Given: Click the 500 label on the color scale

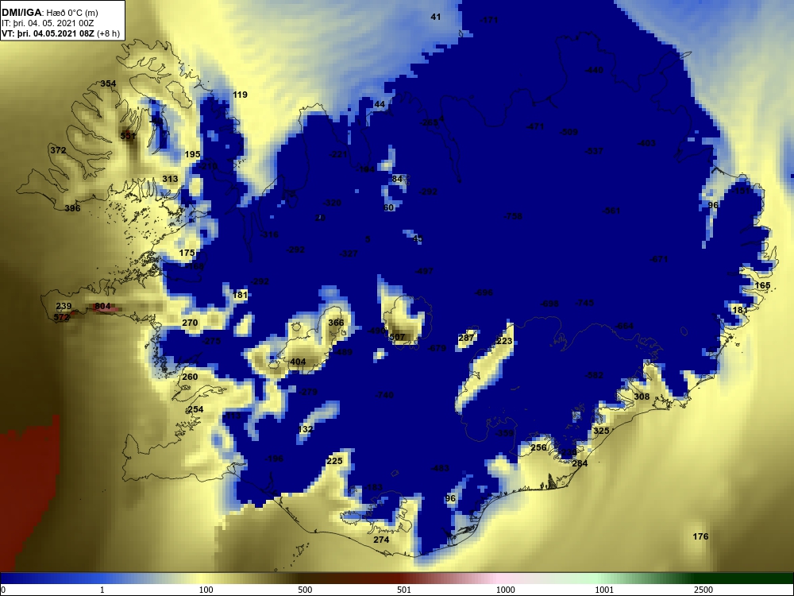Looking at the screenshot, I should (x=305, y=590).
